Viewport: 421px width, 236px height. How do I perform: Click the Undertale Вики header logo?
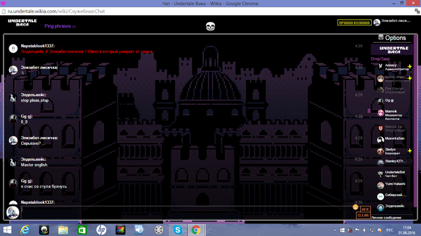[x=22, y=23]
